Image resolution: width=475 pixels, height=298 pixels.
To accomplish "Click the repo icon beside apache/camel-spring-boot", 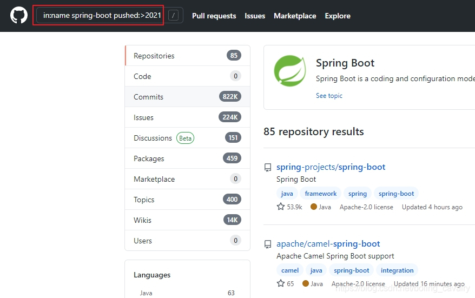I will point(268,244).
